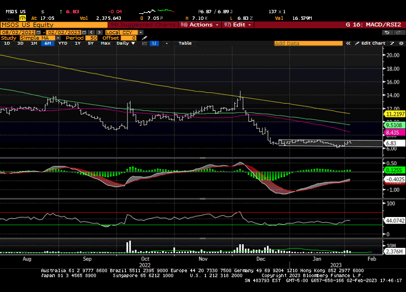The width and height of the screenshot is (406, 292).
Task: Click the Edit Chart button
Action: click(x=371, y=43)
